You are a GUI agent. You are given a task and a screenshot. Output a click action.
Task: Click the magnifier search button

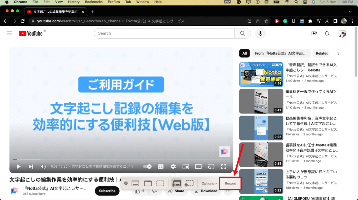[x=243, y=33]
